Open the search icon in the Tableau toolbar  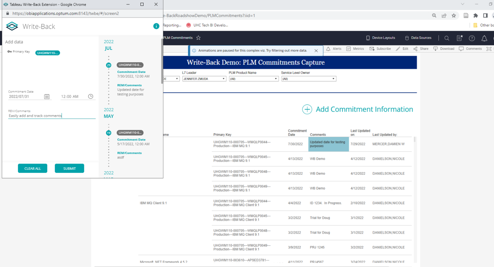[447, 38]
